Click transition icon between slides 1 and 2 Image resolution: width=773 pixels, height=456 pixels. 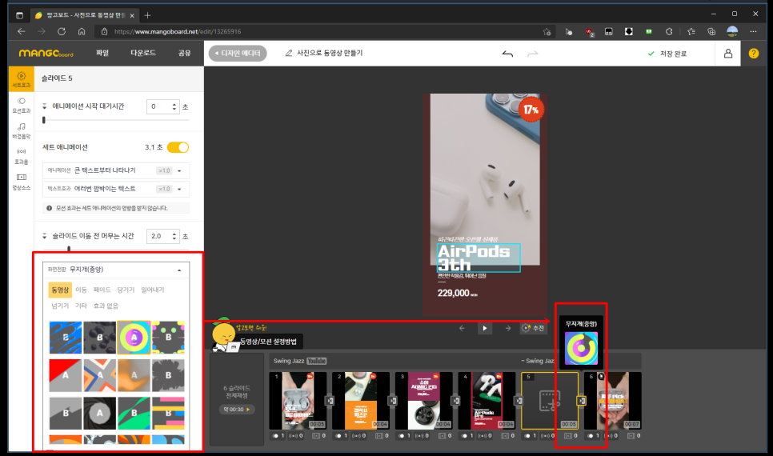330,400
